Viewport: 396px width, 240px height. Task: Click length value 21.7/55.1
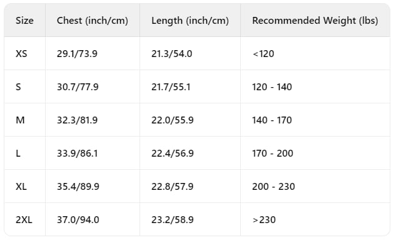[x=171, y=86]
